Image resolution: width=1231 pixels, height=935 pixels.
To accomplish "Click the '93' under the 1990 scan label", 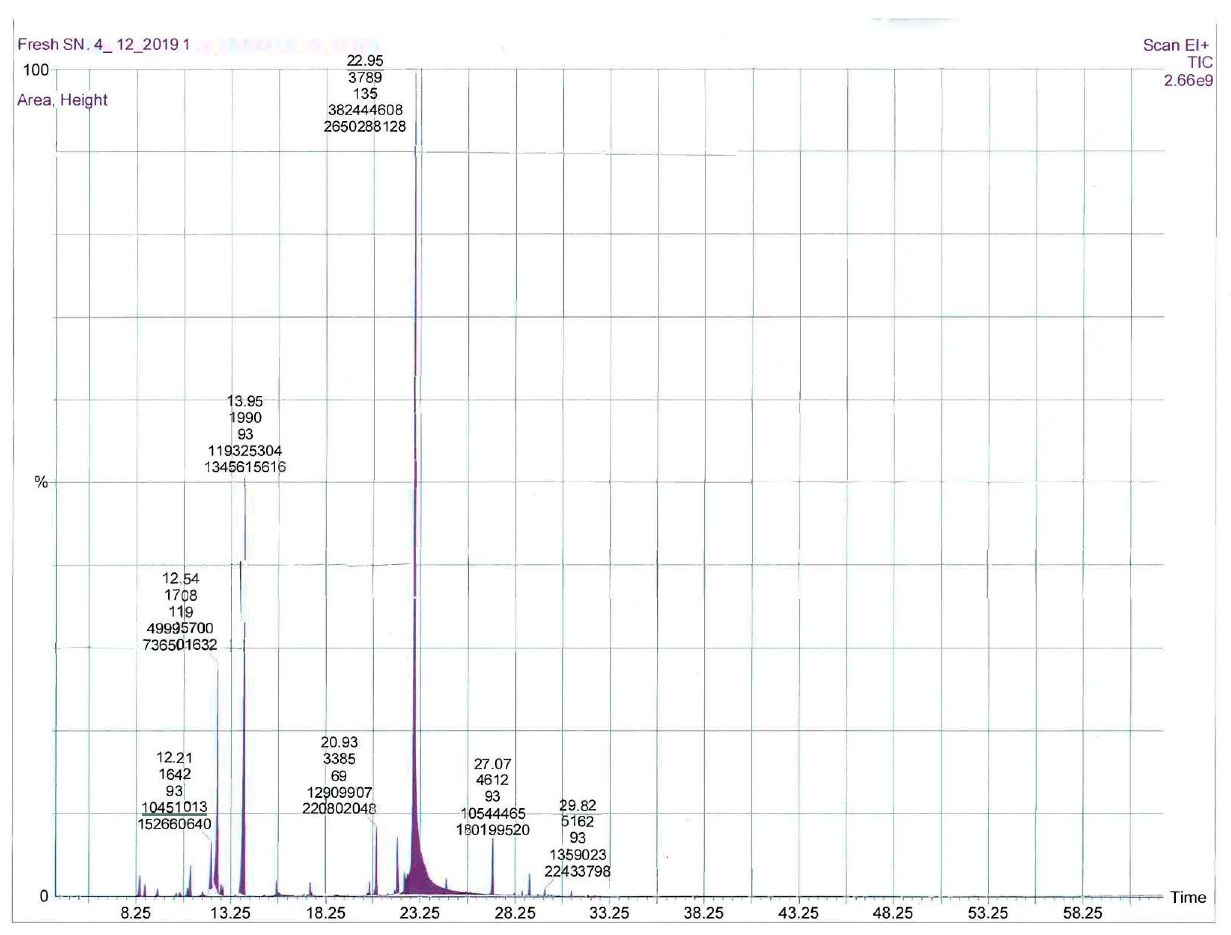I will point(245,434).
